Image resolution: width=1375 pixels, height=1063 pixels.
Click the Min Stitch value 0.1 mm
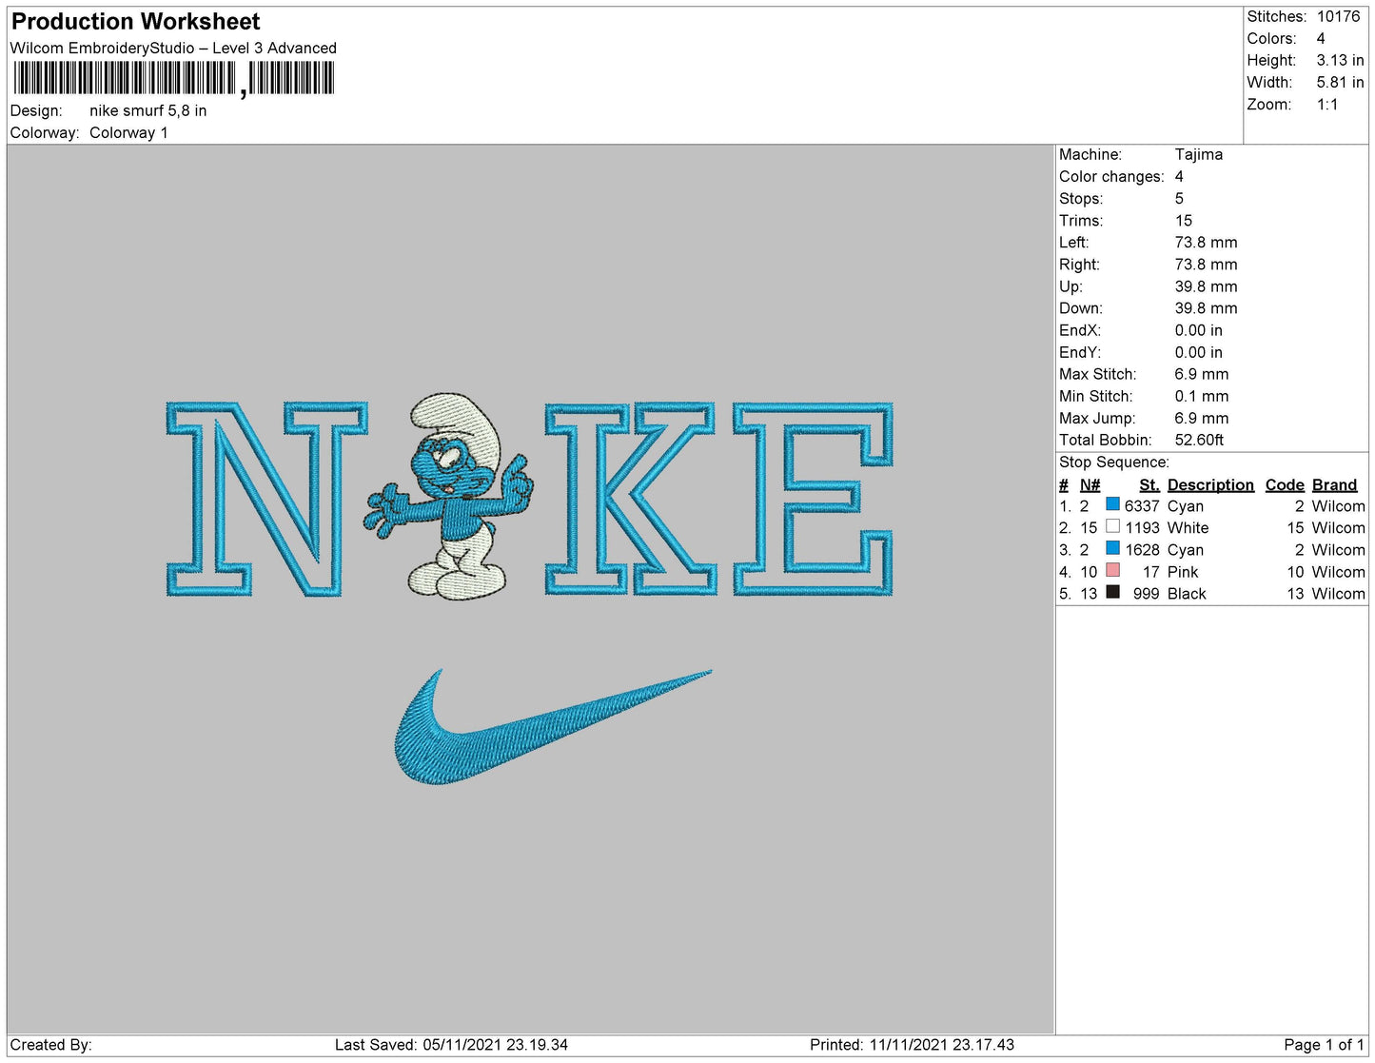click(x=1201, y=396)
